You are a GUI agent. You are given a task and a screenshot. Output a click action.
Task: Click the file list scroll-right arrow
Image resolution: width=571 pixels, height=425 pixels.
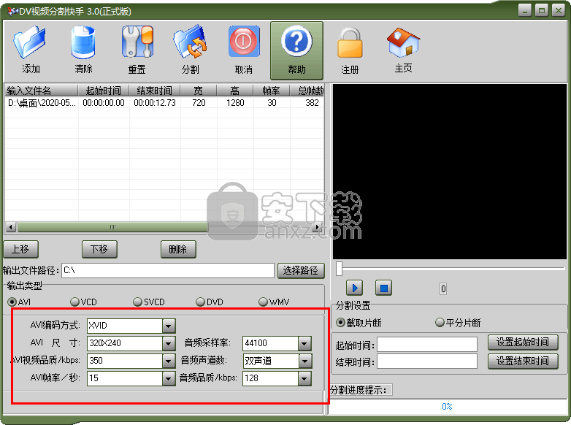point(318,227)
